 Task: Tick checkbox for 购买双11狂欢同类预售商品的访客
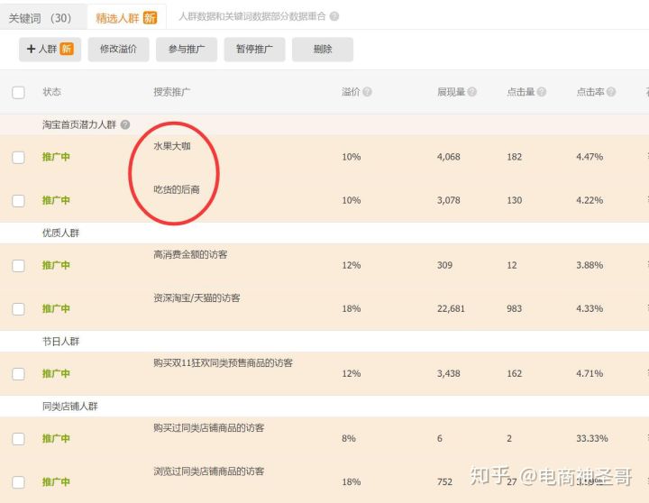[x=18, y=374]
